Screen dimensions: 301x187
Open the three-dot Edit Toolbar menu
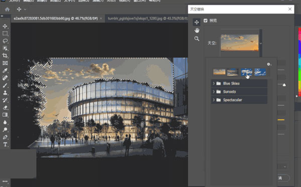[5, 181]
